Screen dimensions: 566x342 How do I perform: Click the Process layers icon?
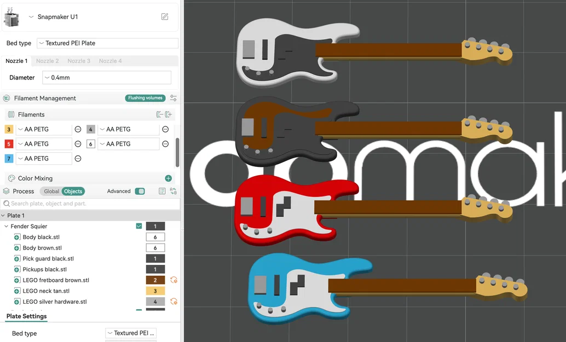[x=6, y=191]
